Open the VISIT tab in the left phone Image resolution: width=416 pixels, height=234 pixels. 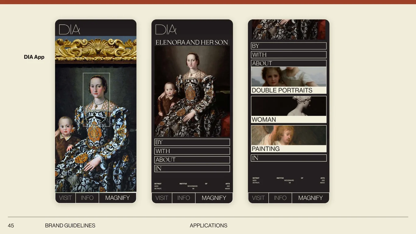65,198
